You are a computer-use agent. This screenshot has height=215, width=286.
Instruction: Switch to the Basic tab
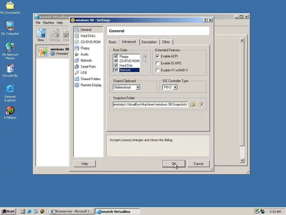(x=113, y=42)
